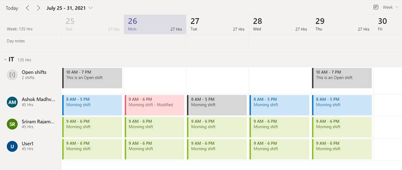Click the calendar view icon beside Week
Screen dimensions: 402x170
click(376, 7)
